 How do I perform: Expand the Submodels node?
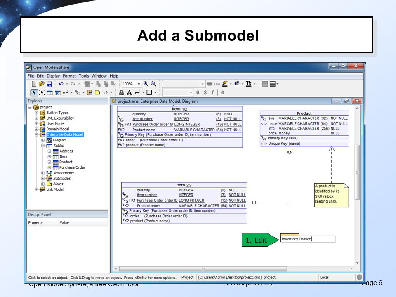(43, 179)
